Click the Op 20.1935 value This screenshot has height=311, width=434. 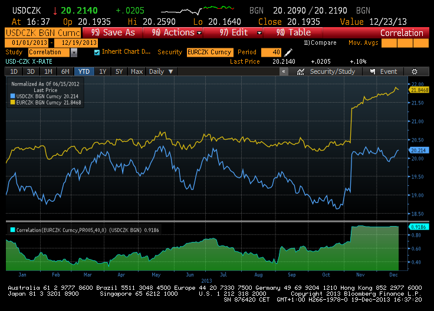[x=94, y=22]
